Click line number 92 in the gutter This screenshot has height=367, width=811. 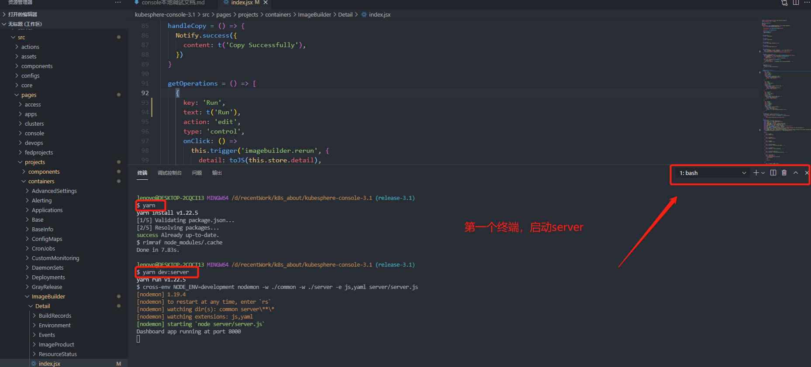click(x=145, y=93)
